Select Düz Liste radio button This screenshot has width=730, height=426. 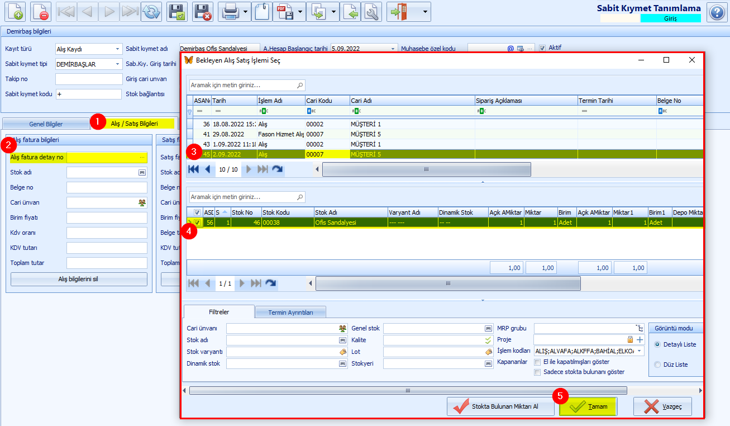click(657, 365)
